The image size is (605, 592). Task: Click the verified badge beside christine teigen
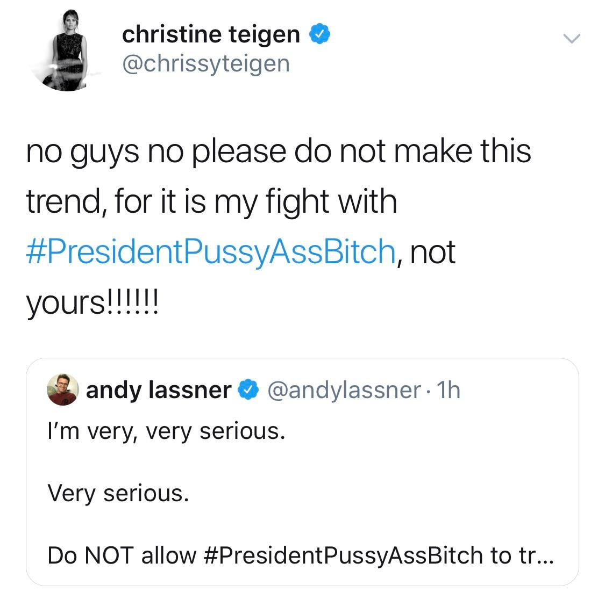pos(319,35)
